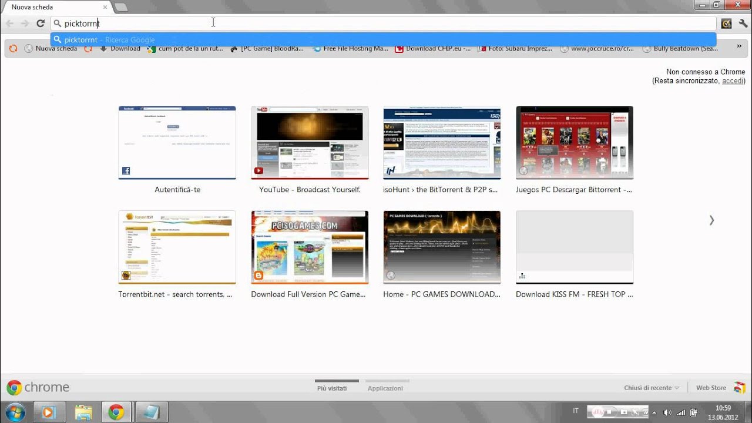Show hidden tray icons arrow

pos(653,412)
